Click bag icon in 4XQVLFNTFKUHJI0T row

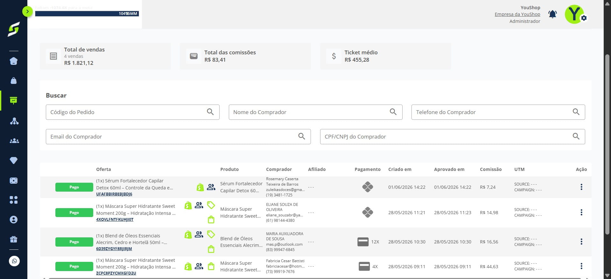point(211,220)
